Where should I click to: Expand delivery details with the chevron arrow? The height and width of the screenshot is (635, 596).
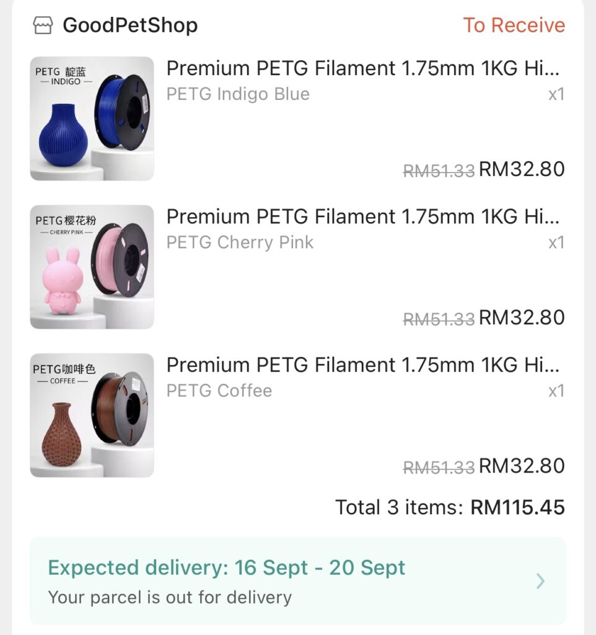541,581
